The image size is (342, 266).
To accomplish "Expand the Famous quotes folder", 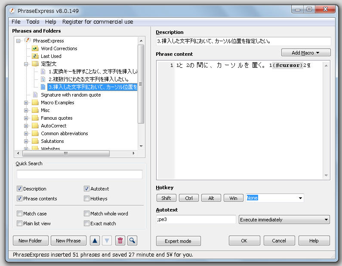I will tap(26, 118).
